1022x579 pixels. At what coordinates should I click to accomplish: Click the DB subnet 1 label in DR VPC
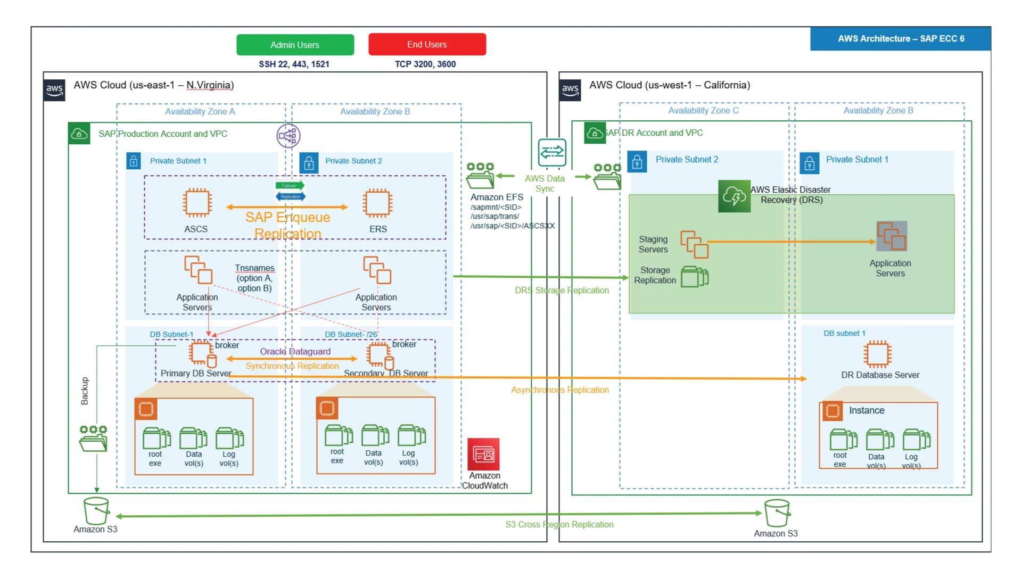point(844,334)
